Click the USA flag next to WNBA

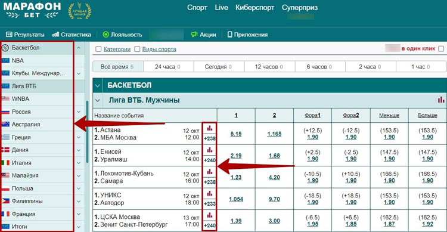pos(5,99)
